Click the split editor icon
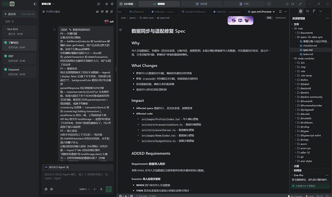Viewport: 332px width, 197px height. (x=281, y=12)
